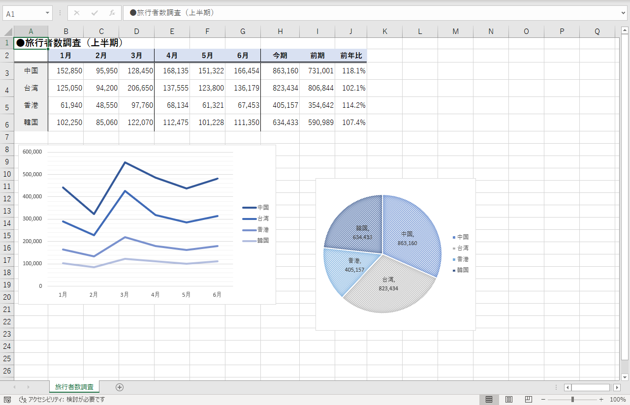Open the Name Box dropdown
630x405 pixels.
coord(48,13)
